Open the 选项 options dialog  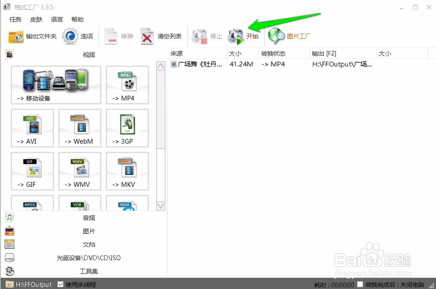(78, 36)
